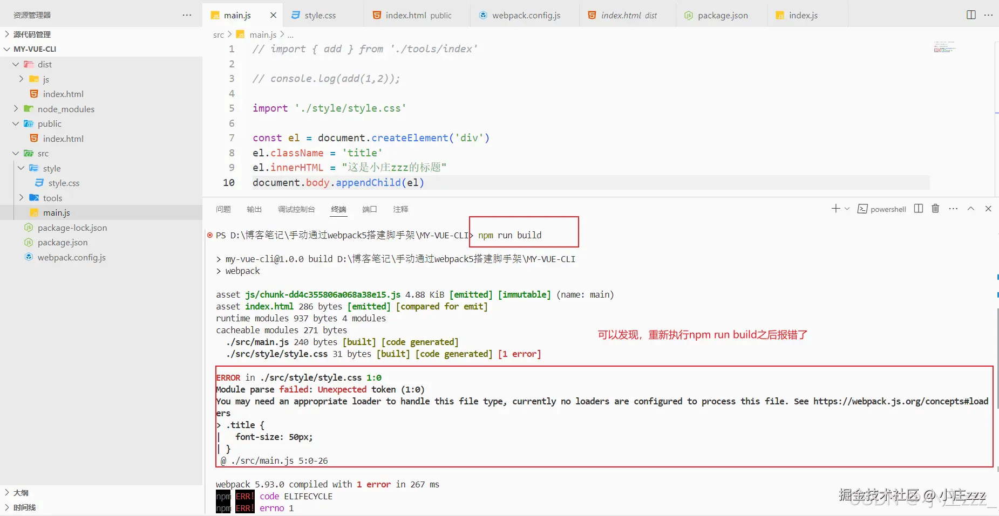Open package.json in the file tree

tap(62, 243)
